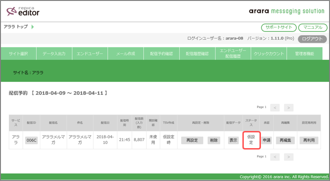Open the サポートサイト link

(x=279, y=27)
